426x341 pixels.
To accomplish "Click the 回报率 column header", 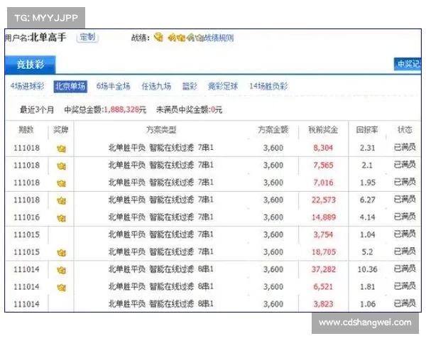I will tap(367, 130).
